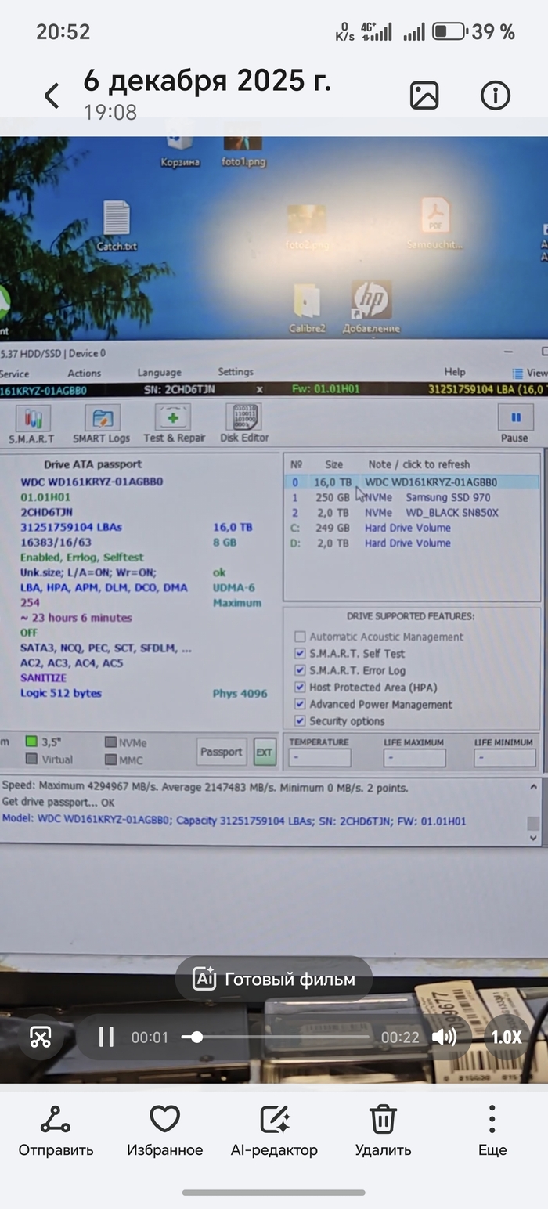Open the Service menu
This screenshot has width=548, height=1209.
tap(14, 374)
